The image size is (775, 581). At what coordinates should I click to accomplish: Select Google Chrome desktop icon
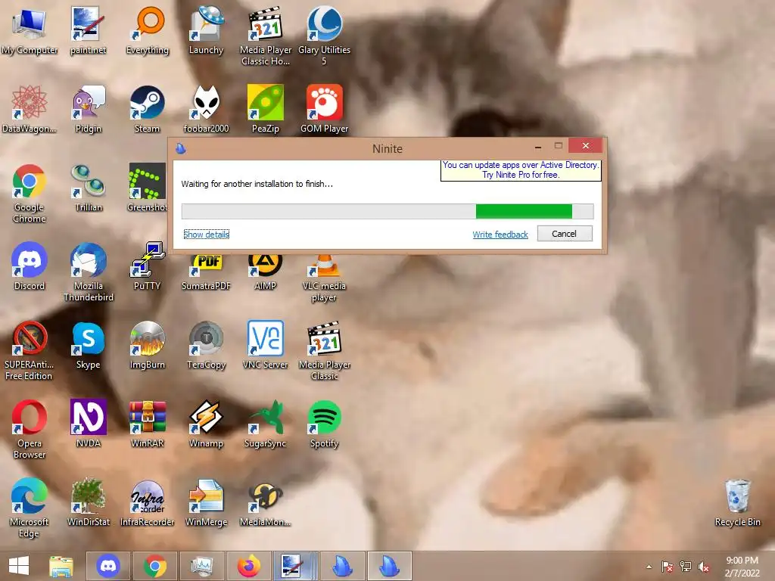[x=30, y=193]
